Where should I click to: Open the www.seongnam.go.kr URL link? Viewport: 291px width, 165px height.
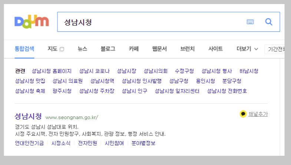[x=72, y=117]
